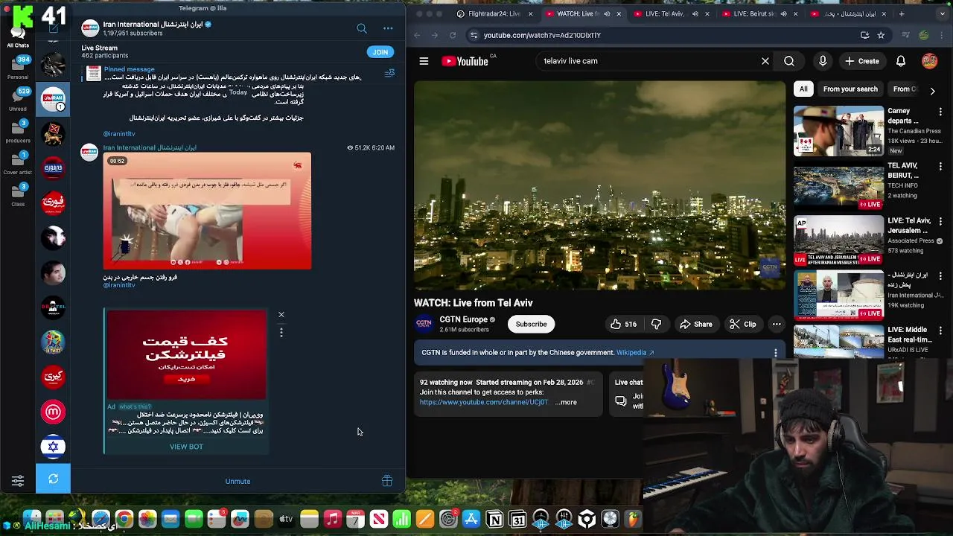Create a clip of the video
This screenshot has width=953, height=536.
pyautogui.click(x=743, y=324)
